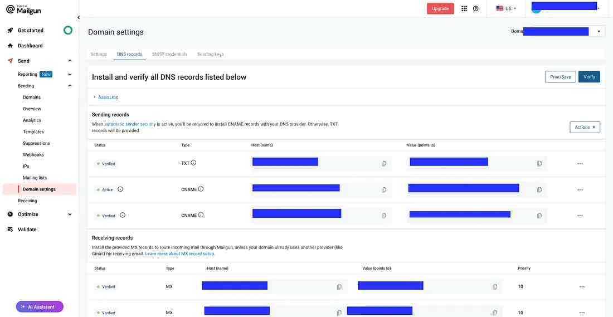Screen dimensions: 613x317
Task: Open Domains in the sidebar
Action: pyautogui.click(x=32, y=97)
